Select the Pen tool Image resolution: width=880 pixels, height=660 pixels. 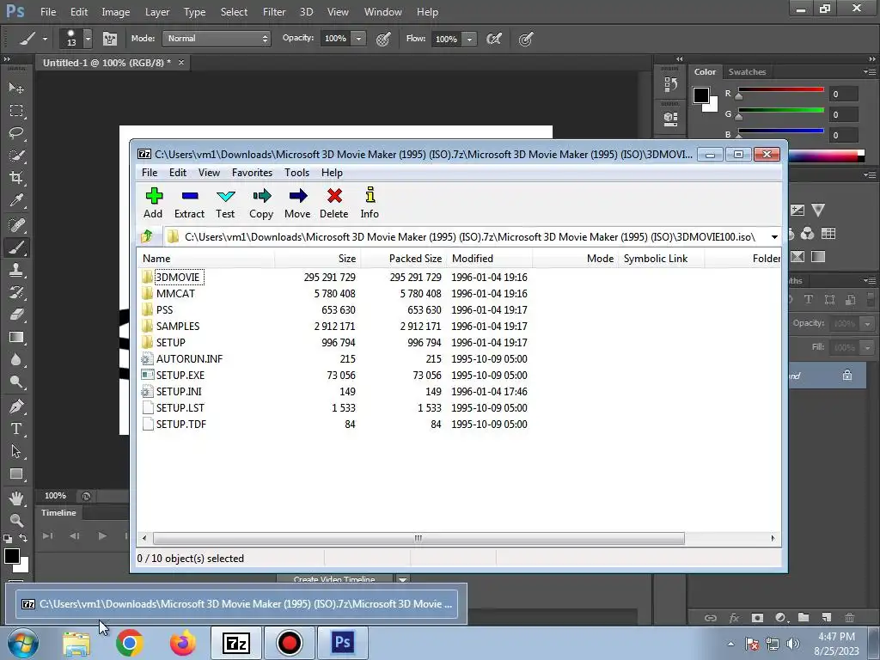(16, 406)
